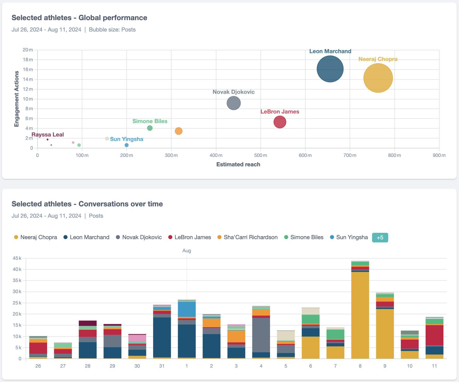Image resolution: width=459 pixels, height=382 pixels.
Task: Click the '20m' y-axis label
Action: click(28, 50)
